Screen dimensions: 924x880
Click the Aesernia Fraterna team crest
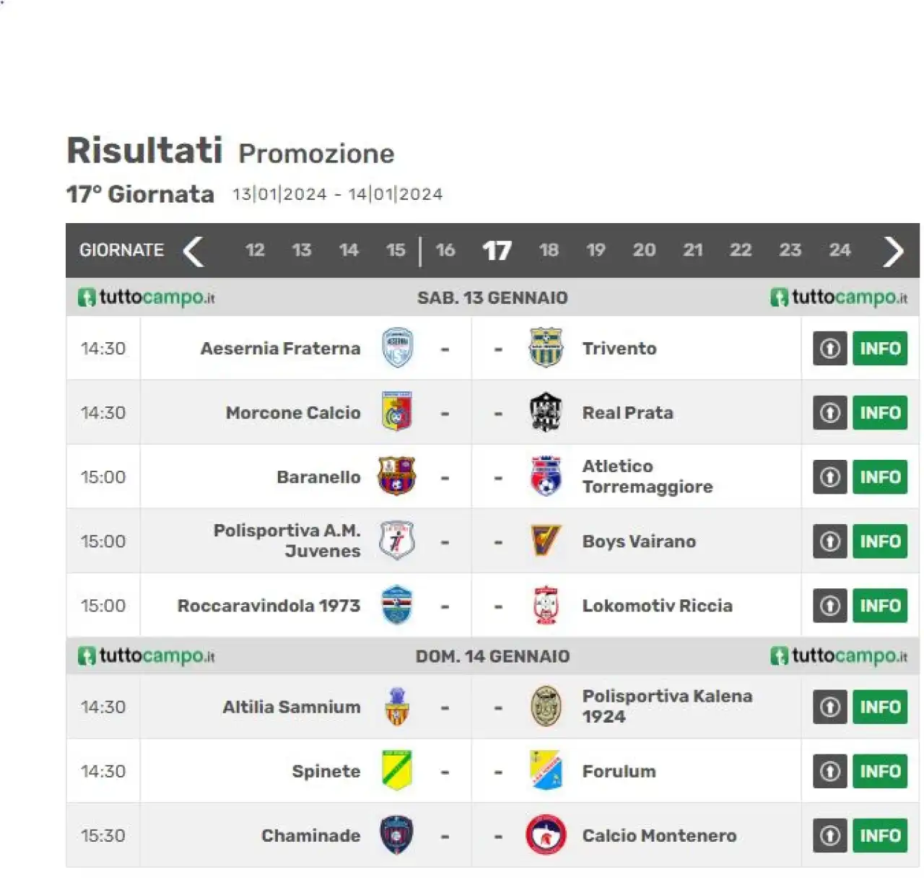pos(397,348)
